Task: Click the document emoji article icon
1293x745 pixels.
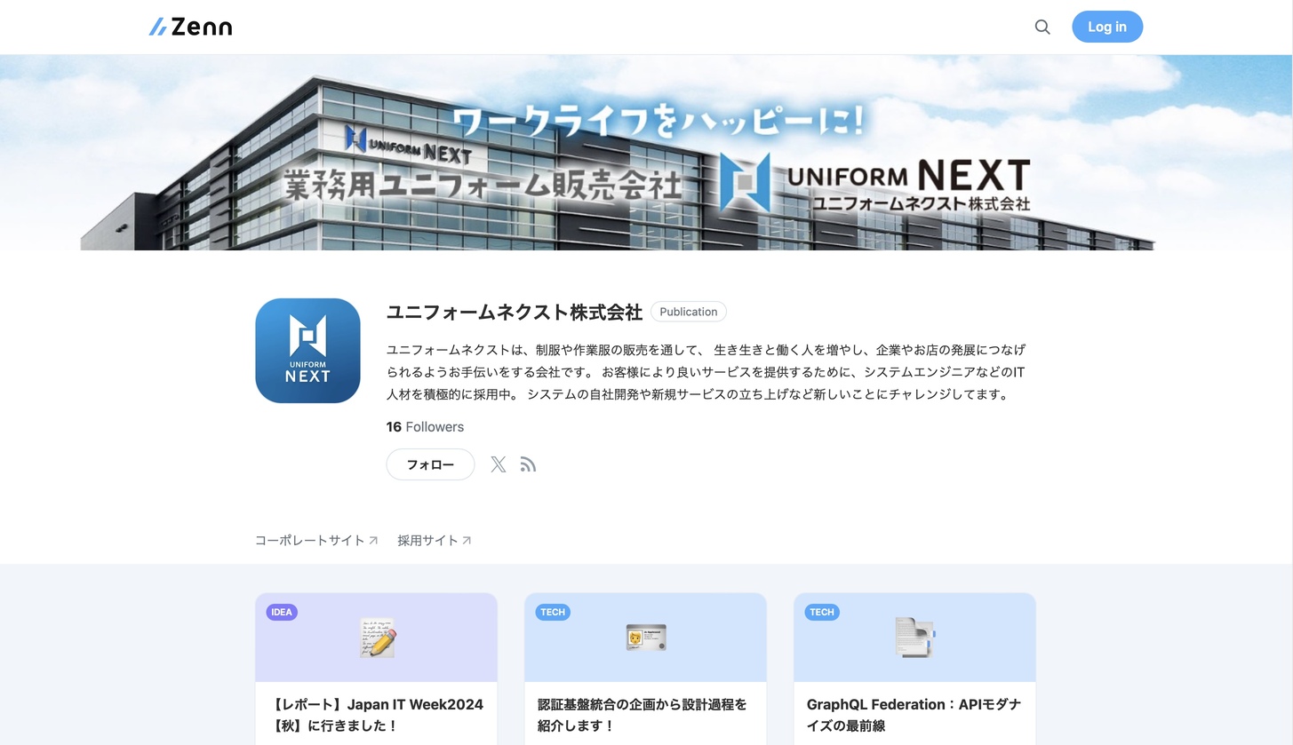Action: pyautogui.click(x=914, y=638)
